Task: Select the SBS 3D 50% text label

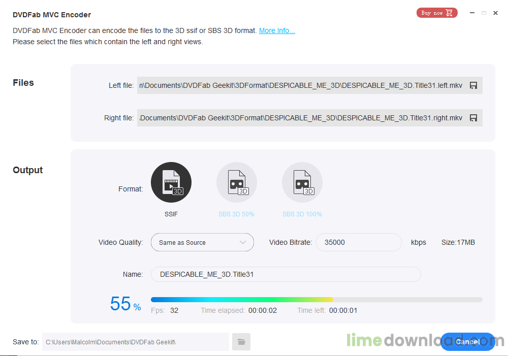Action: click(236, 214)
